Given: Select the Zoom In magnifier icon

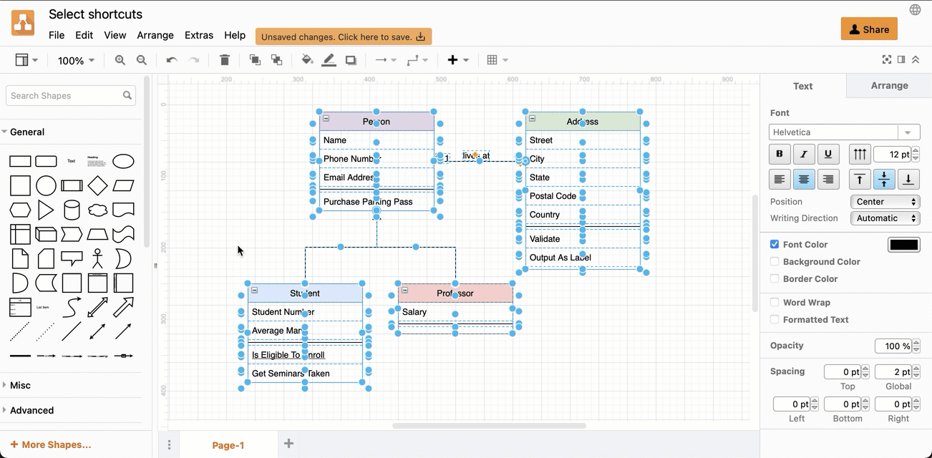Looking at the screenshot, I should [120, 60].
